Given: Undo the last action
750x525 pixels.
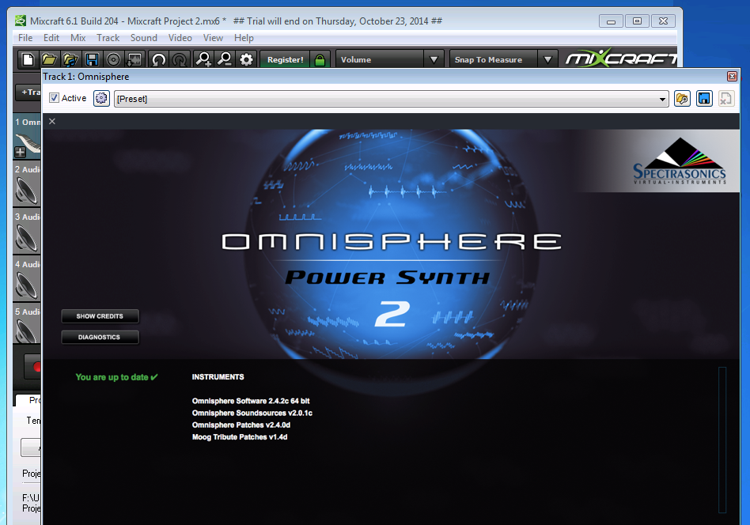Looking at the screenshot, I should pos(158,60).
